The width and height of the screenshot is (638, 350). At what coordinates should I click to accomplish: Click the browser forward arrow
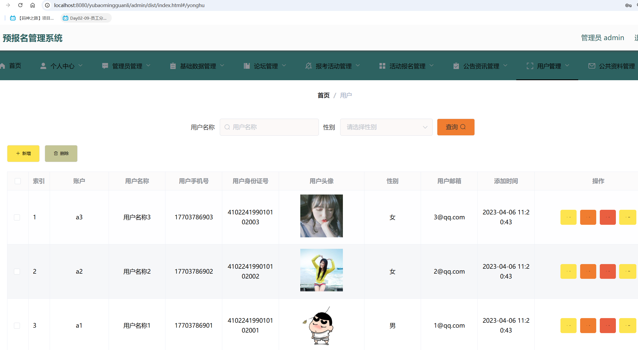(8, 5)
